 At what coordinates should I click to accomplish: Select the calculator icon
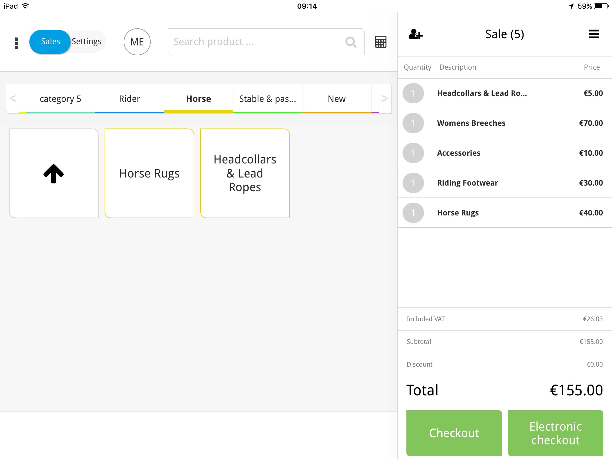tap(381, 42)
